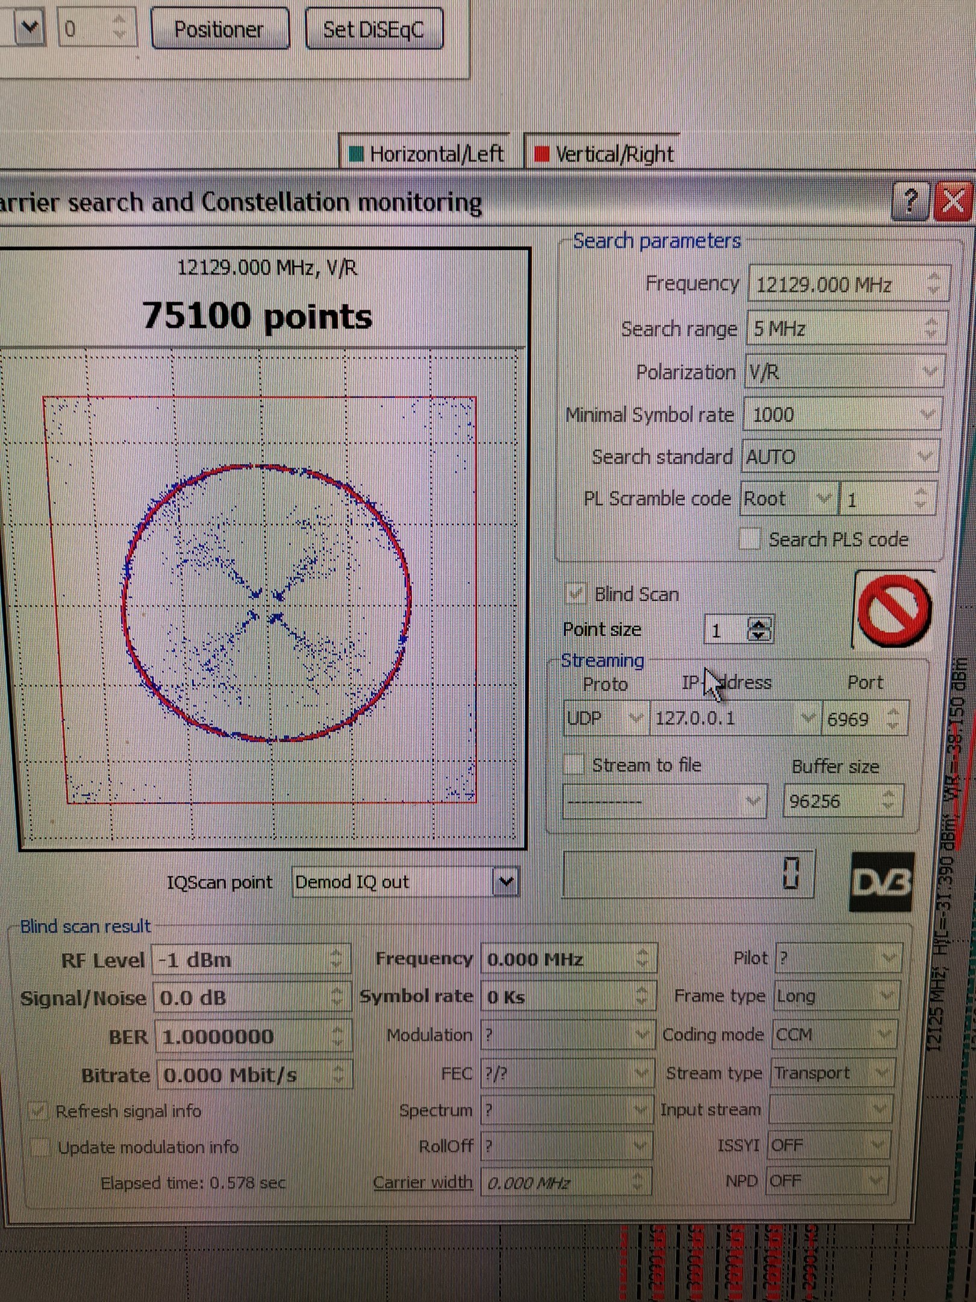Viewport: 976px width, 1302px height.
Task: Click the constellation IQ plot
Action: [x=265, y=597]
